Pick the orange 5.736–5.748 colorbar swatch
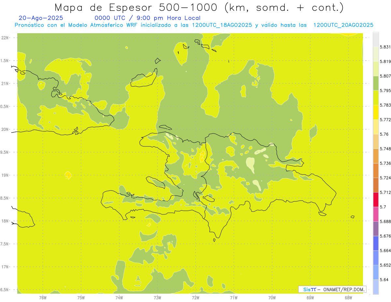 (x=376, y=156)
